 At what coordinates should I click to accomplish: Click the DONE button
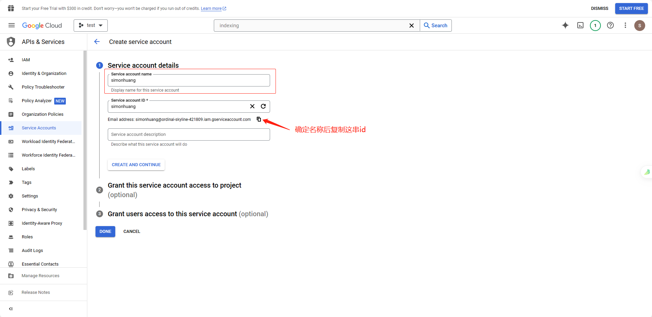click(105, 232)
